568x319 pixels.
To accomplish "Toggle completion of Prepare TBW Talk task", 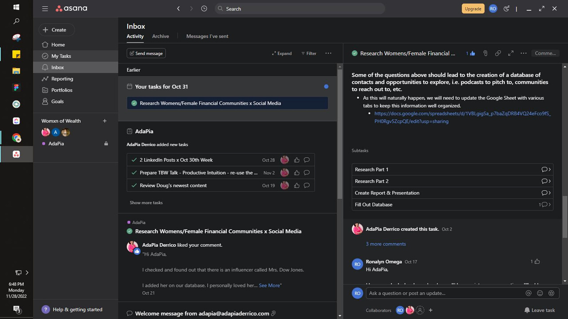I will pos(134,173).
